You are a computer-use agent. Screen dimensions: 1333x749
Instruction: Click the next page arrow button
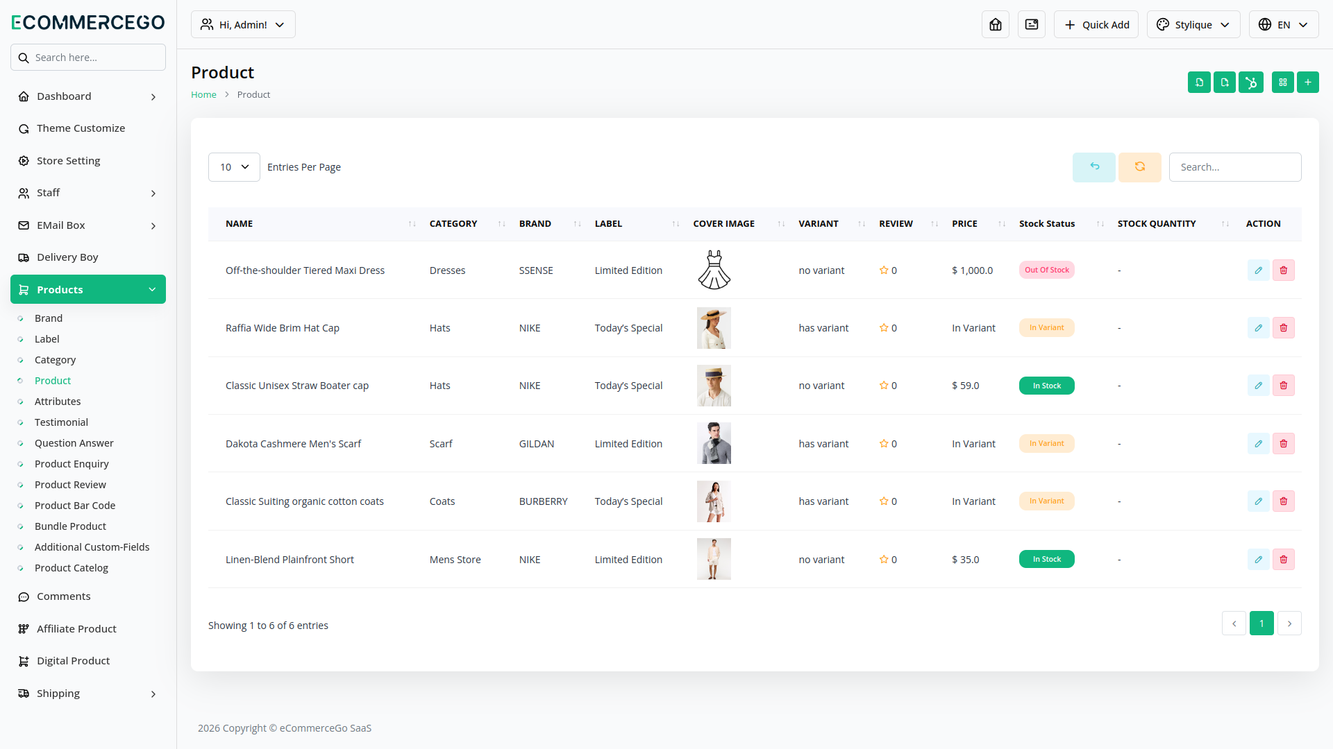click(x=1289, y=623)
